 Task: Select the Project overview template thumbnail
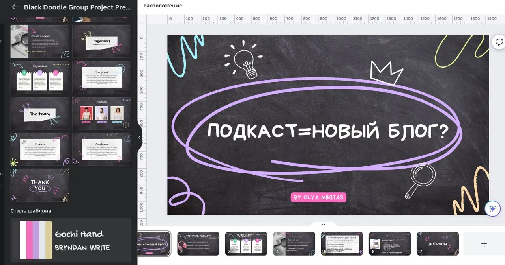coord(40,41)
